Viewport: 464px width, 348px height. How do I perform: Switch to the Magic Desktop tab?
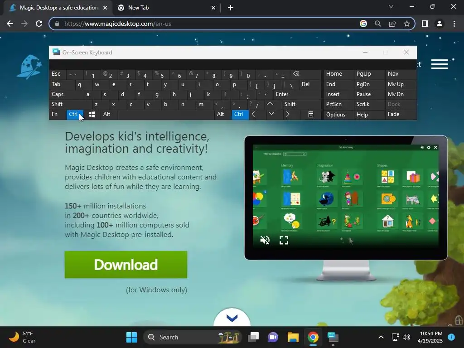tap(58, 8)
